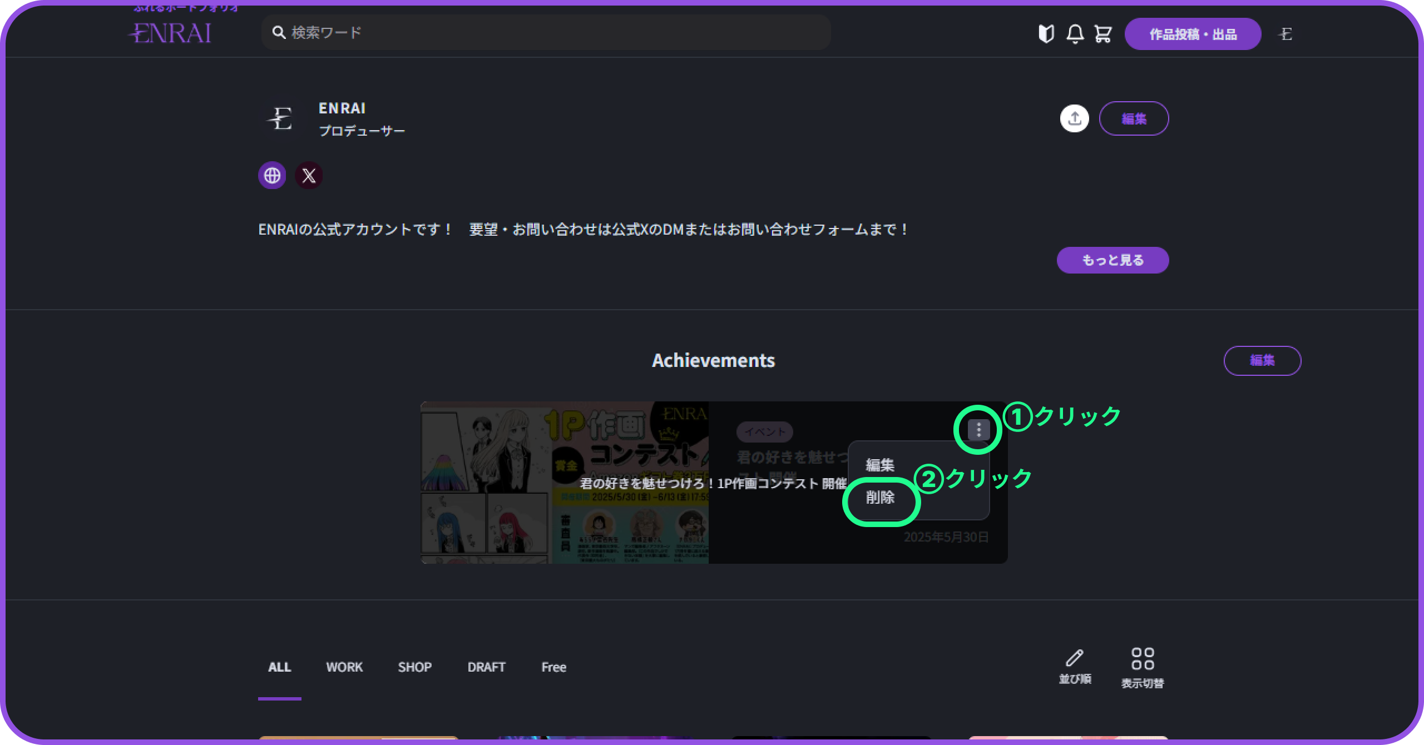
Task: Click the ENRAI logo in header
Action: point(170,33)
